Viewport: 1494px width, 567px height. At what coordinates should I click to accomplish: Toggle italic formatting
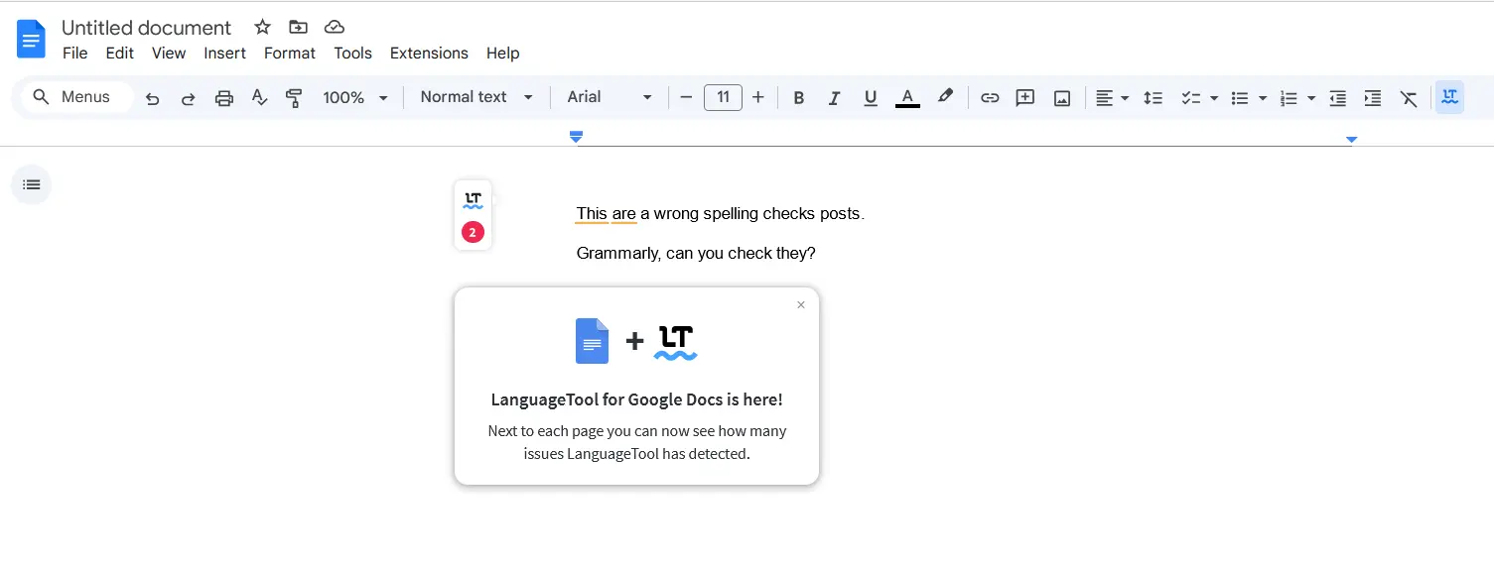[x=834, y=97]
